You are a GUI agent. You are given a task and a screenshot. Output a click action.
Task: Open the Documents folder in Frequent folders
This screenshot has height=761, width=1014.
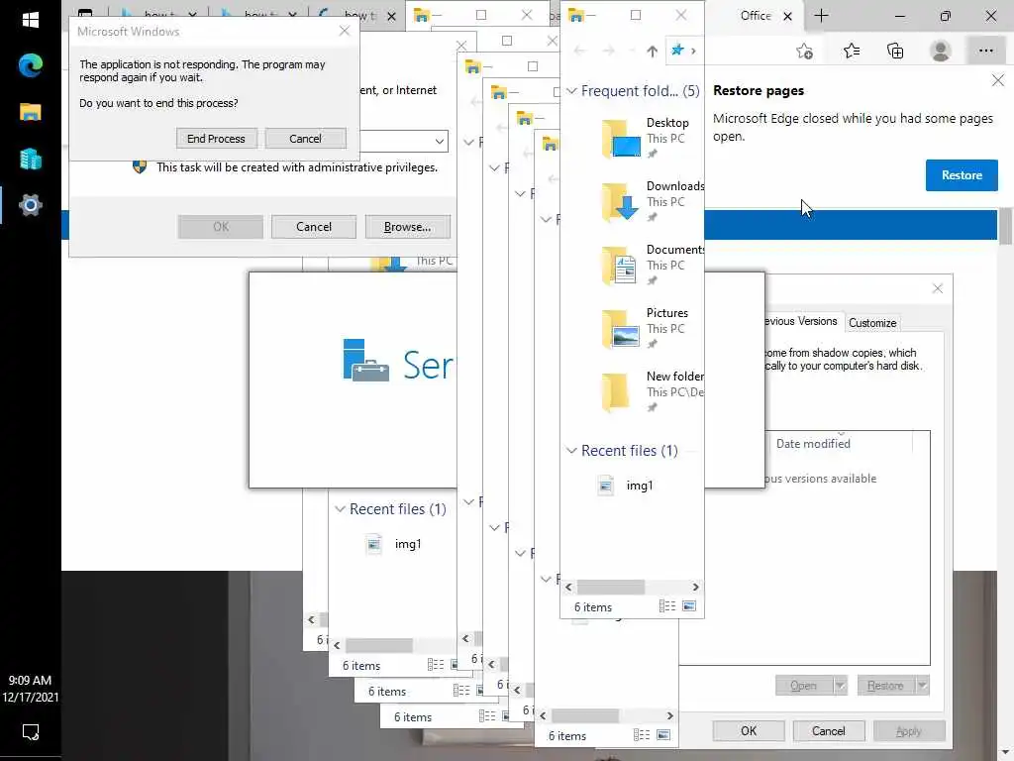tap(652, 265)
